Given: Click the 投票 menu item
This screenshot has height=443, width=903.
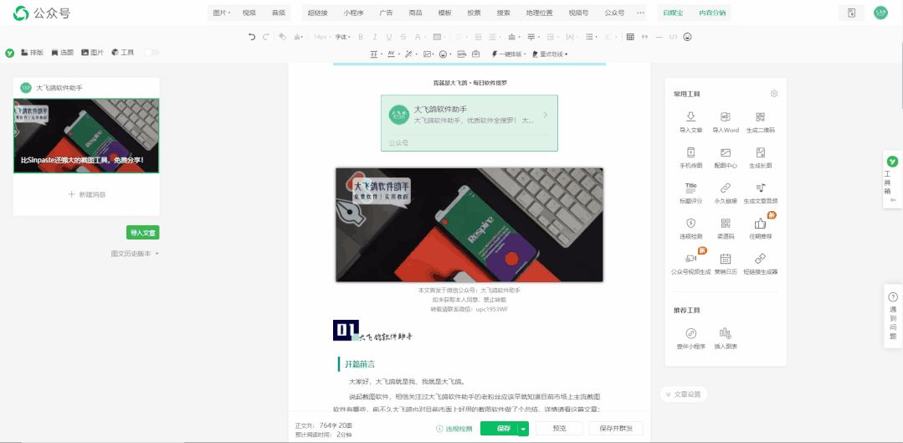Looking at the screenshot, I should [x=474, y=13].
